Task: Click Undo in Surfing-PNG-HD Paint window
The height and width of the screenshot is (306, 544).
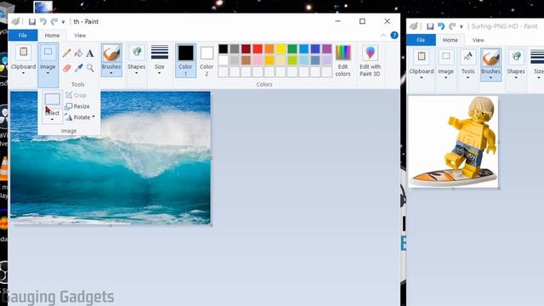Action: click(441, 26)
